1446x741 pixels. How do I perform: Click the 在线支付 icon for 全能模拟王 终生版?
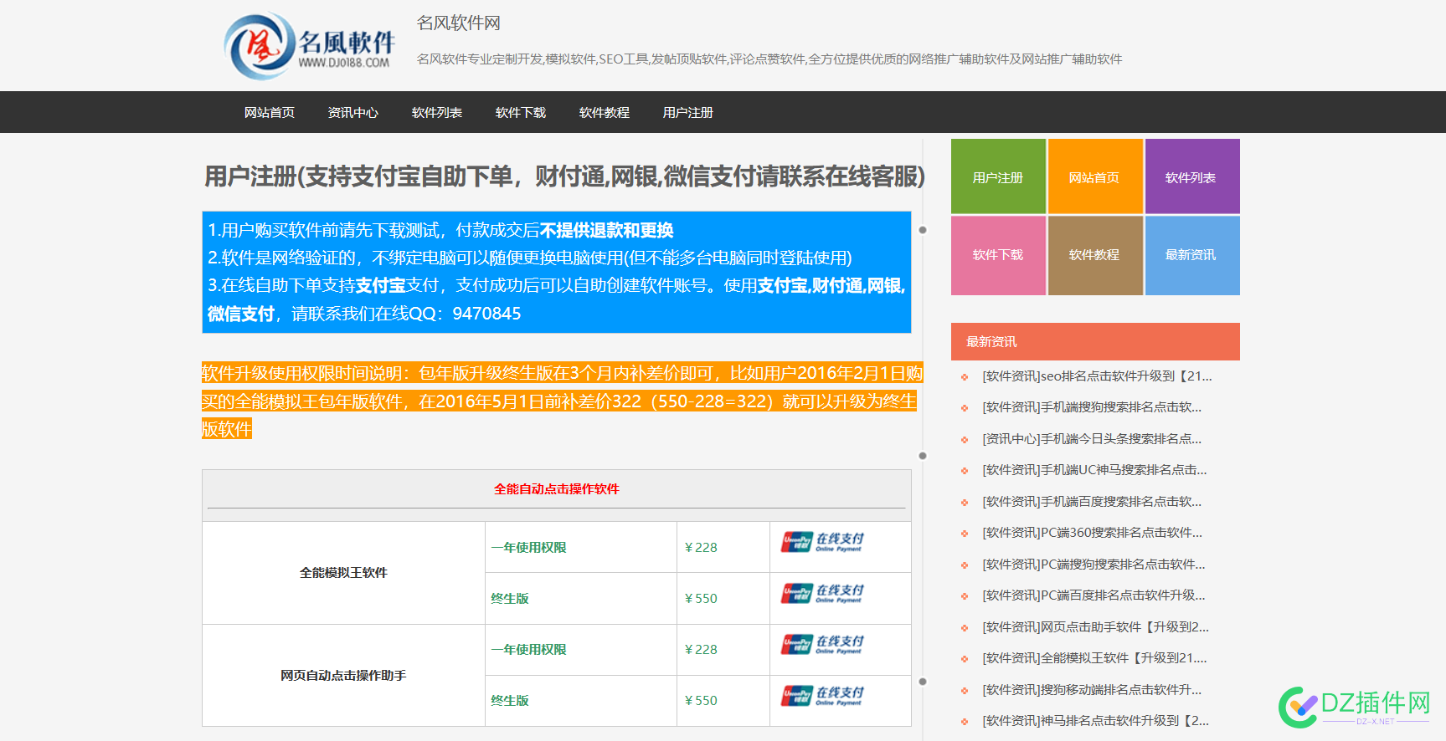[822, 593]
